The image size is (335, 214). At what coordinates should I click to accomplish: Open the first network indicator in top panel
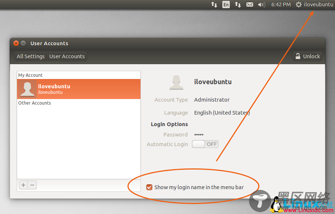(214, 4)
